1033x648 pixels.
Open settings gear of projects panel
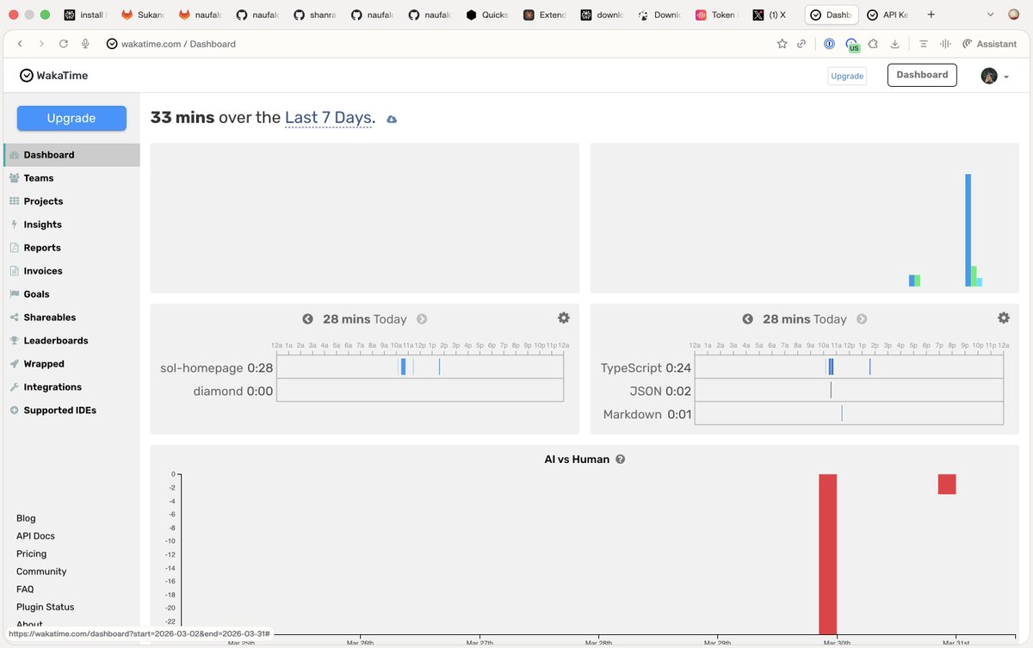pos(564,318)
